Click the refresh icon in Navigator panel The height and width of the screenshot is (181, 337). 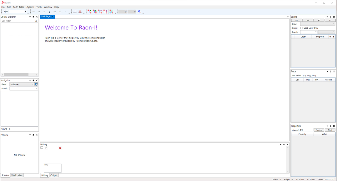pyautogui.click(x=36, y=84)
